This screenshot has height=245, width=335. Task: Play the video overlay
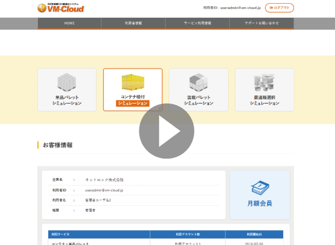[167, 131]
